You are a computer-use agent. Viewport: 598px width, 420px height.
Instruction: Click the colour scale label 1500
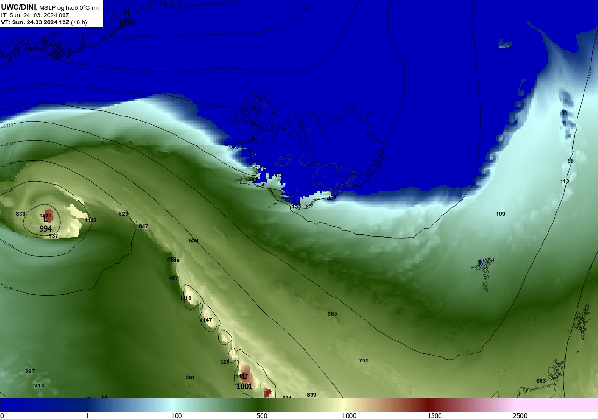point(434,416)
